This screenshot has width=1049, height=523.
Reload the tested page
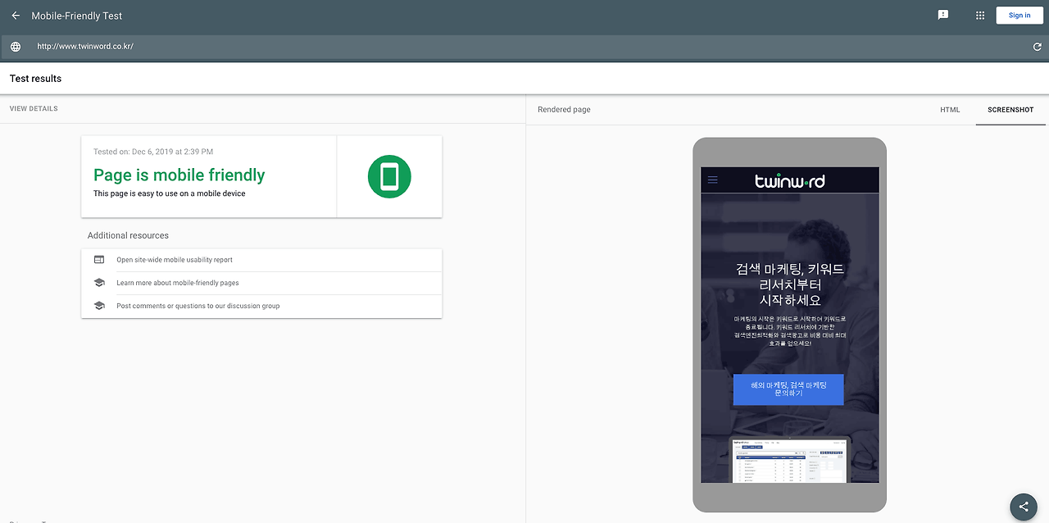1037,47
